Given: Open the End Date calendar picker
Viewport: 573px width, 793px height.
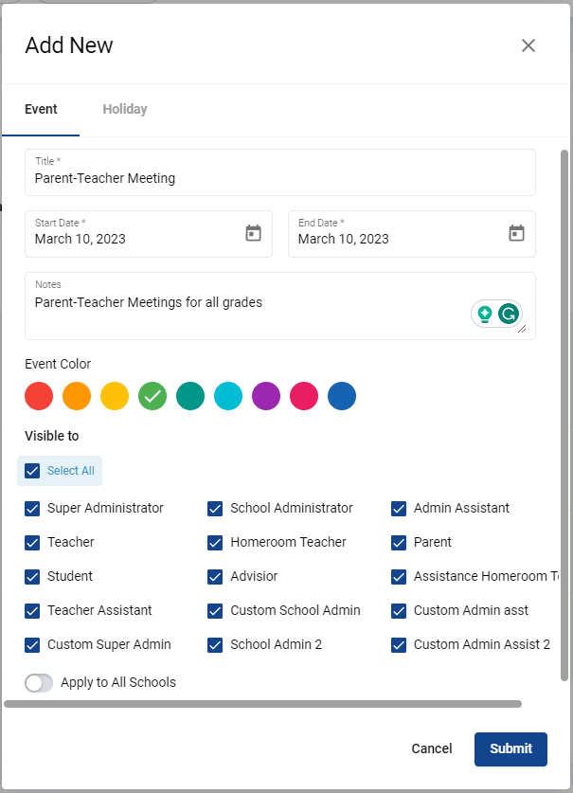Looking at the screenshot, I should pos(516,232).
